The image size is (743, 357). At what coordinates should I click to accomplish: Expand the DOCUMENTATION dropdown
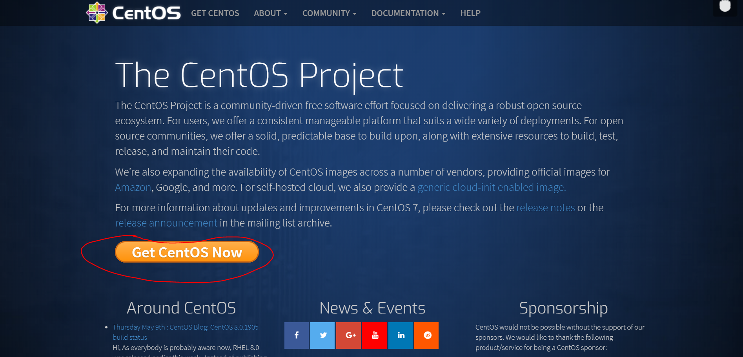click(408, 13)
